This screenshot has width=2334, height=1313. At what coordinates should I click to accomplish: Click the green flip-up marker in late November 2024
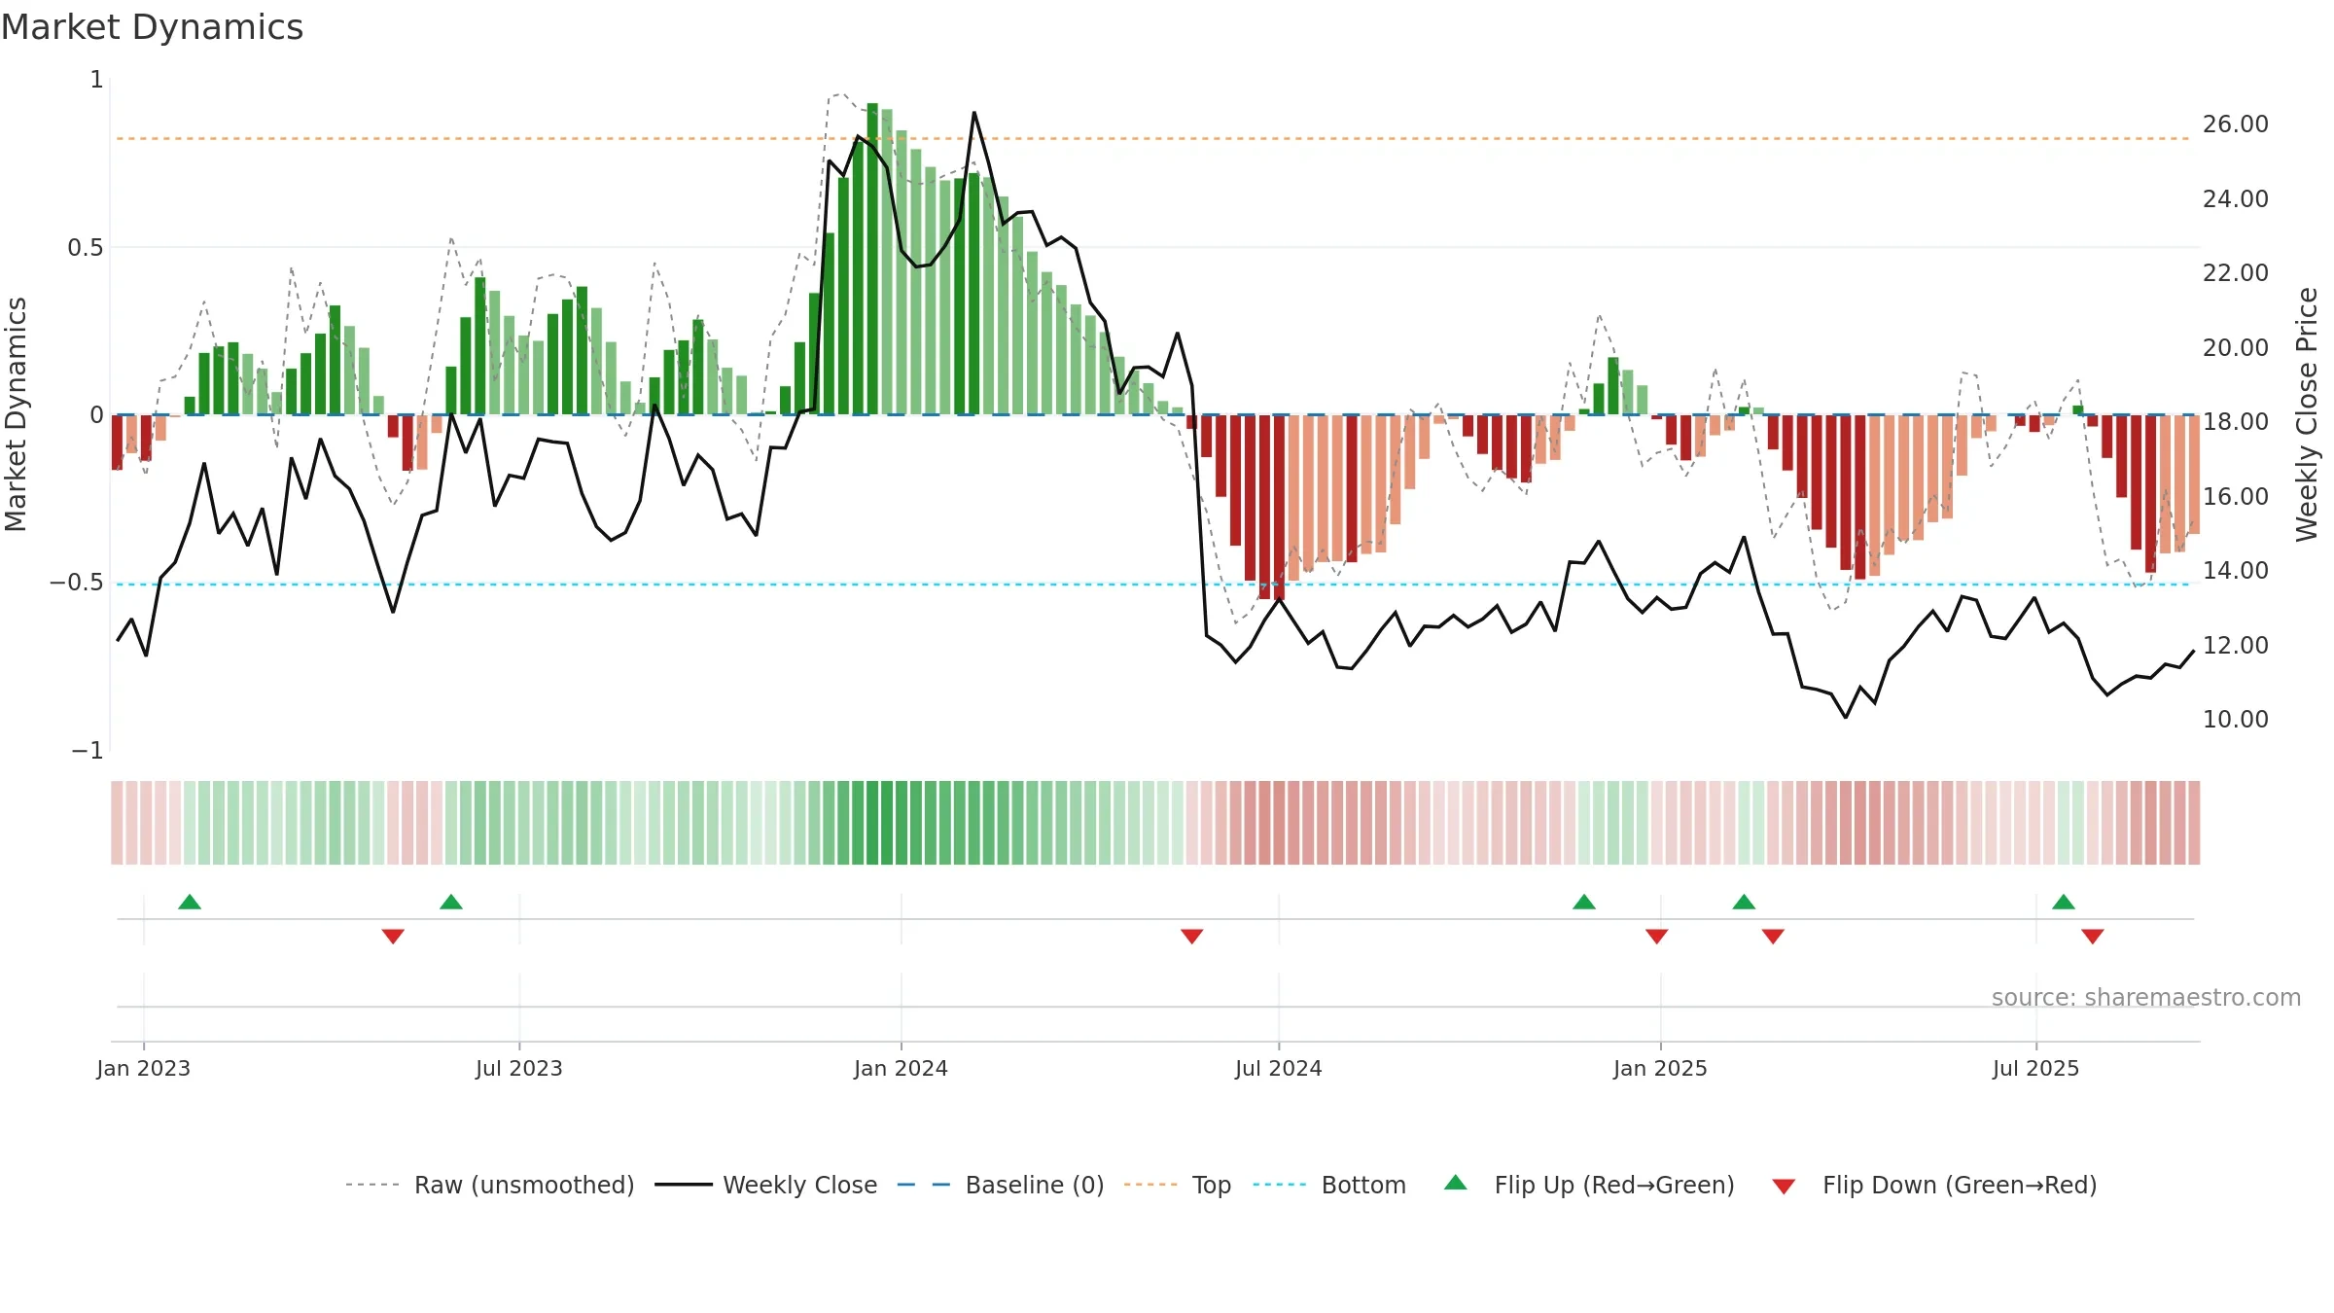[1584, 902]
